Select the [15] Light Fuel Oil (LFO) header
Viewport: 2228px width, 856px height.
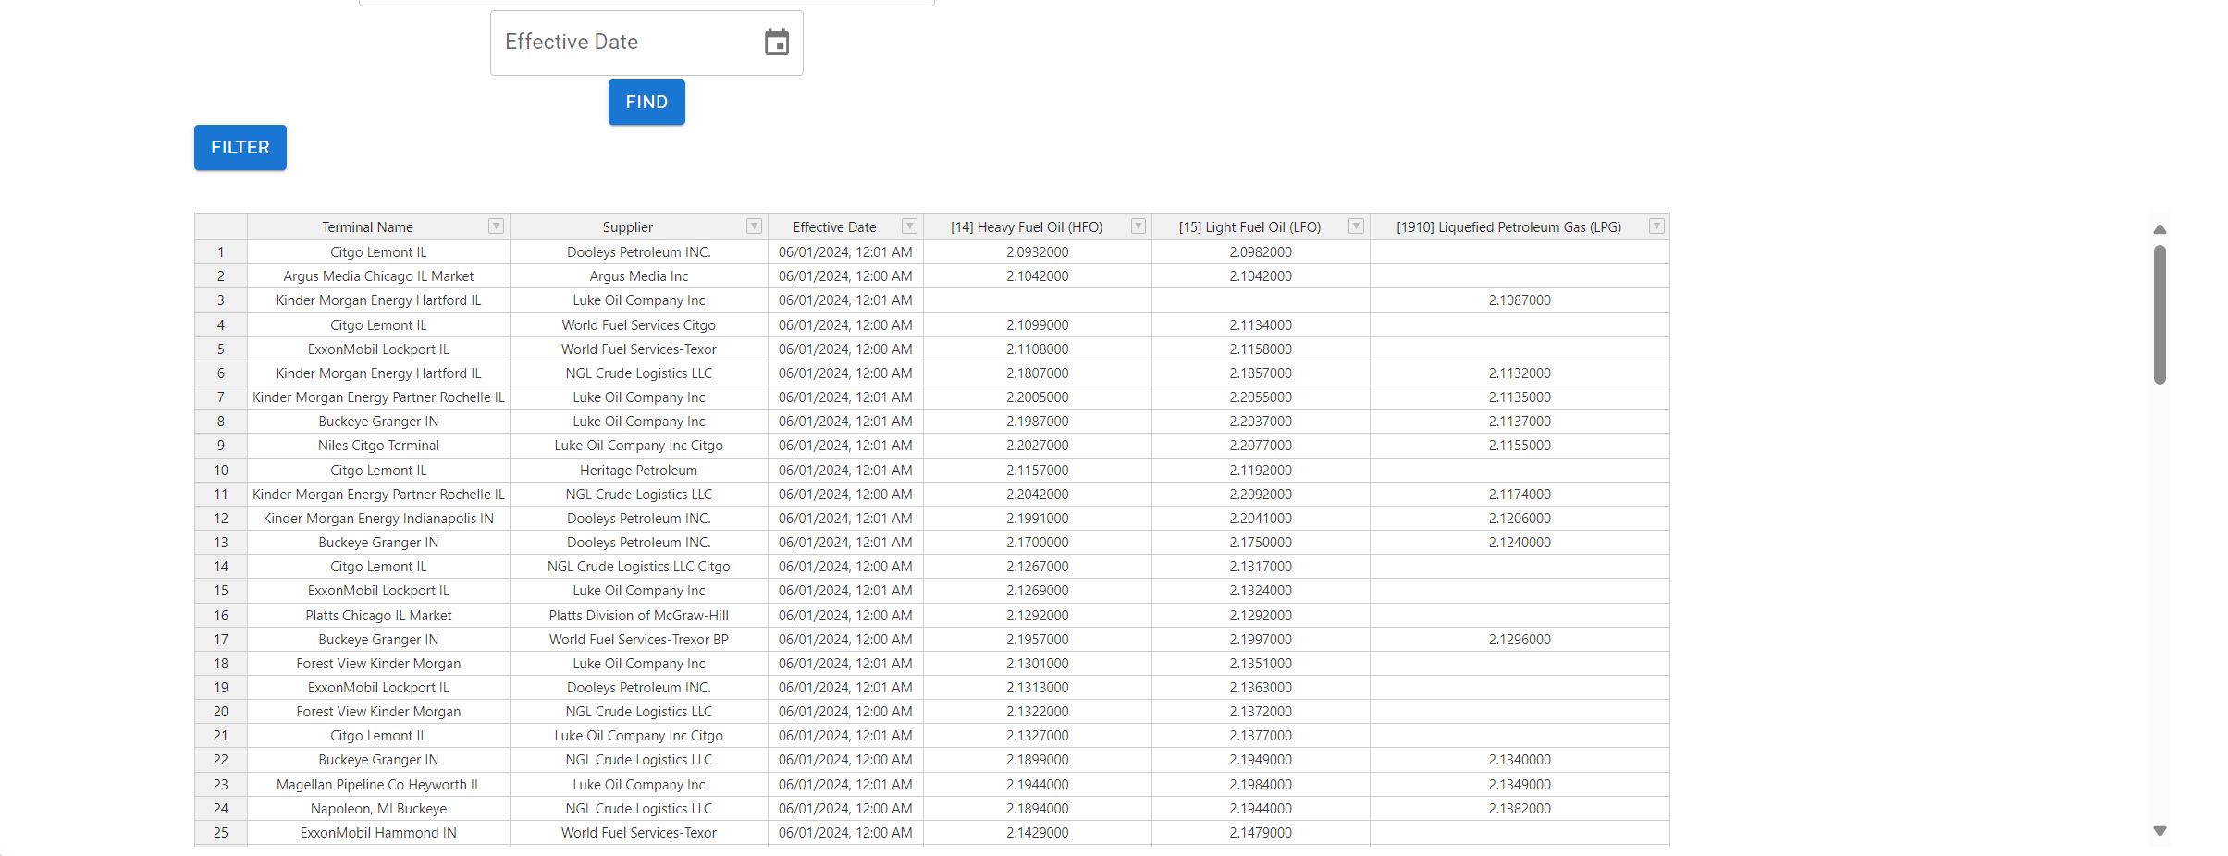1261,227
